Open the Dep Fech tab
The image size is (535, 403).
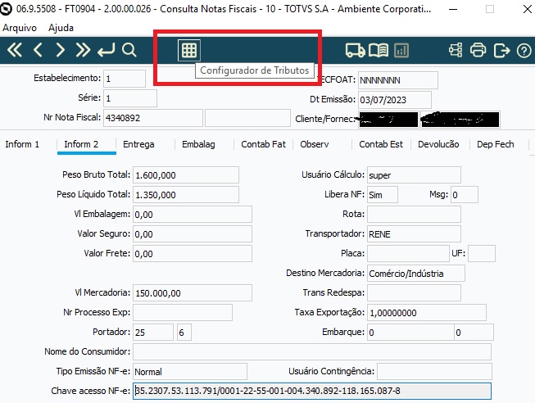[496, 144]
